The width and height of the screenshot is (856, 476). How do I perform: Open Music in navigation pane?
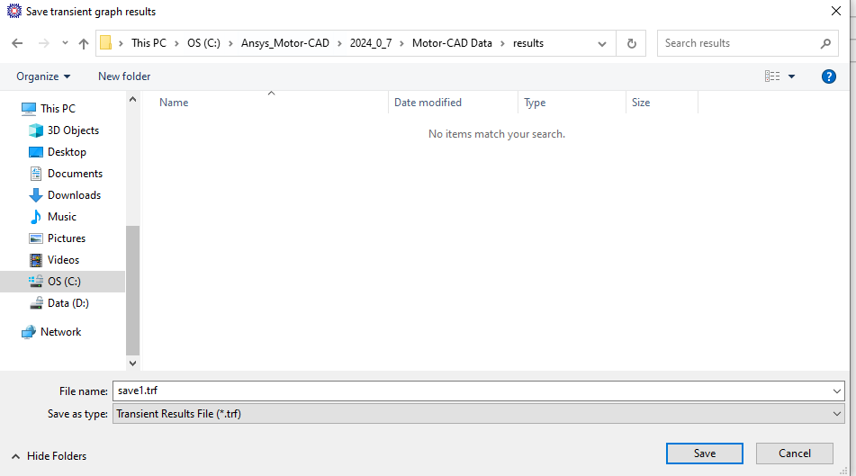pos(62,217)
